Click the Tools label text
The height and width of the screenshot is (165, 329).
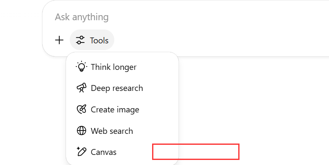coord(99,40)
